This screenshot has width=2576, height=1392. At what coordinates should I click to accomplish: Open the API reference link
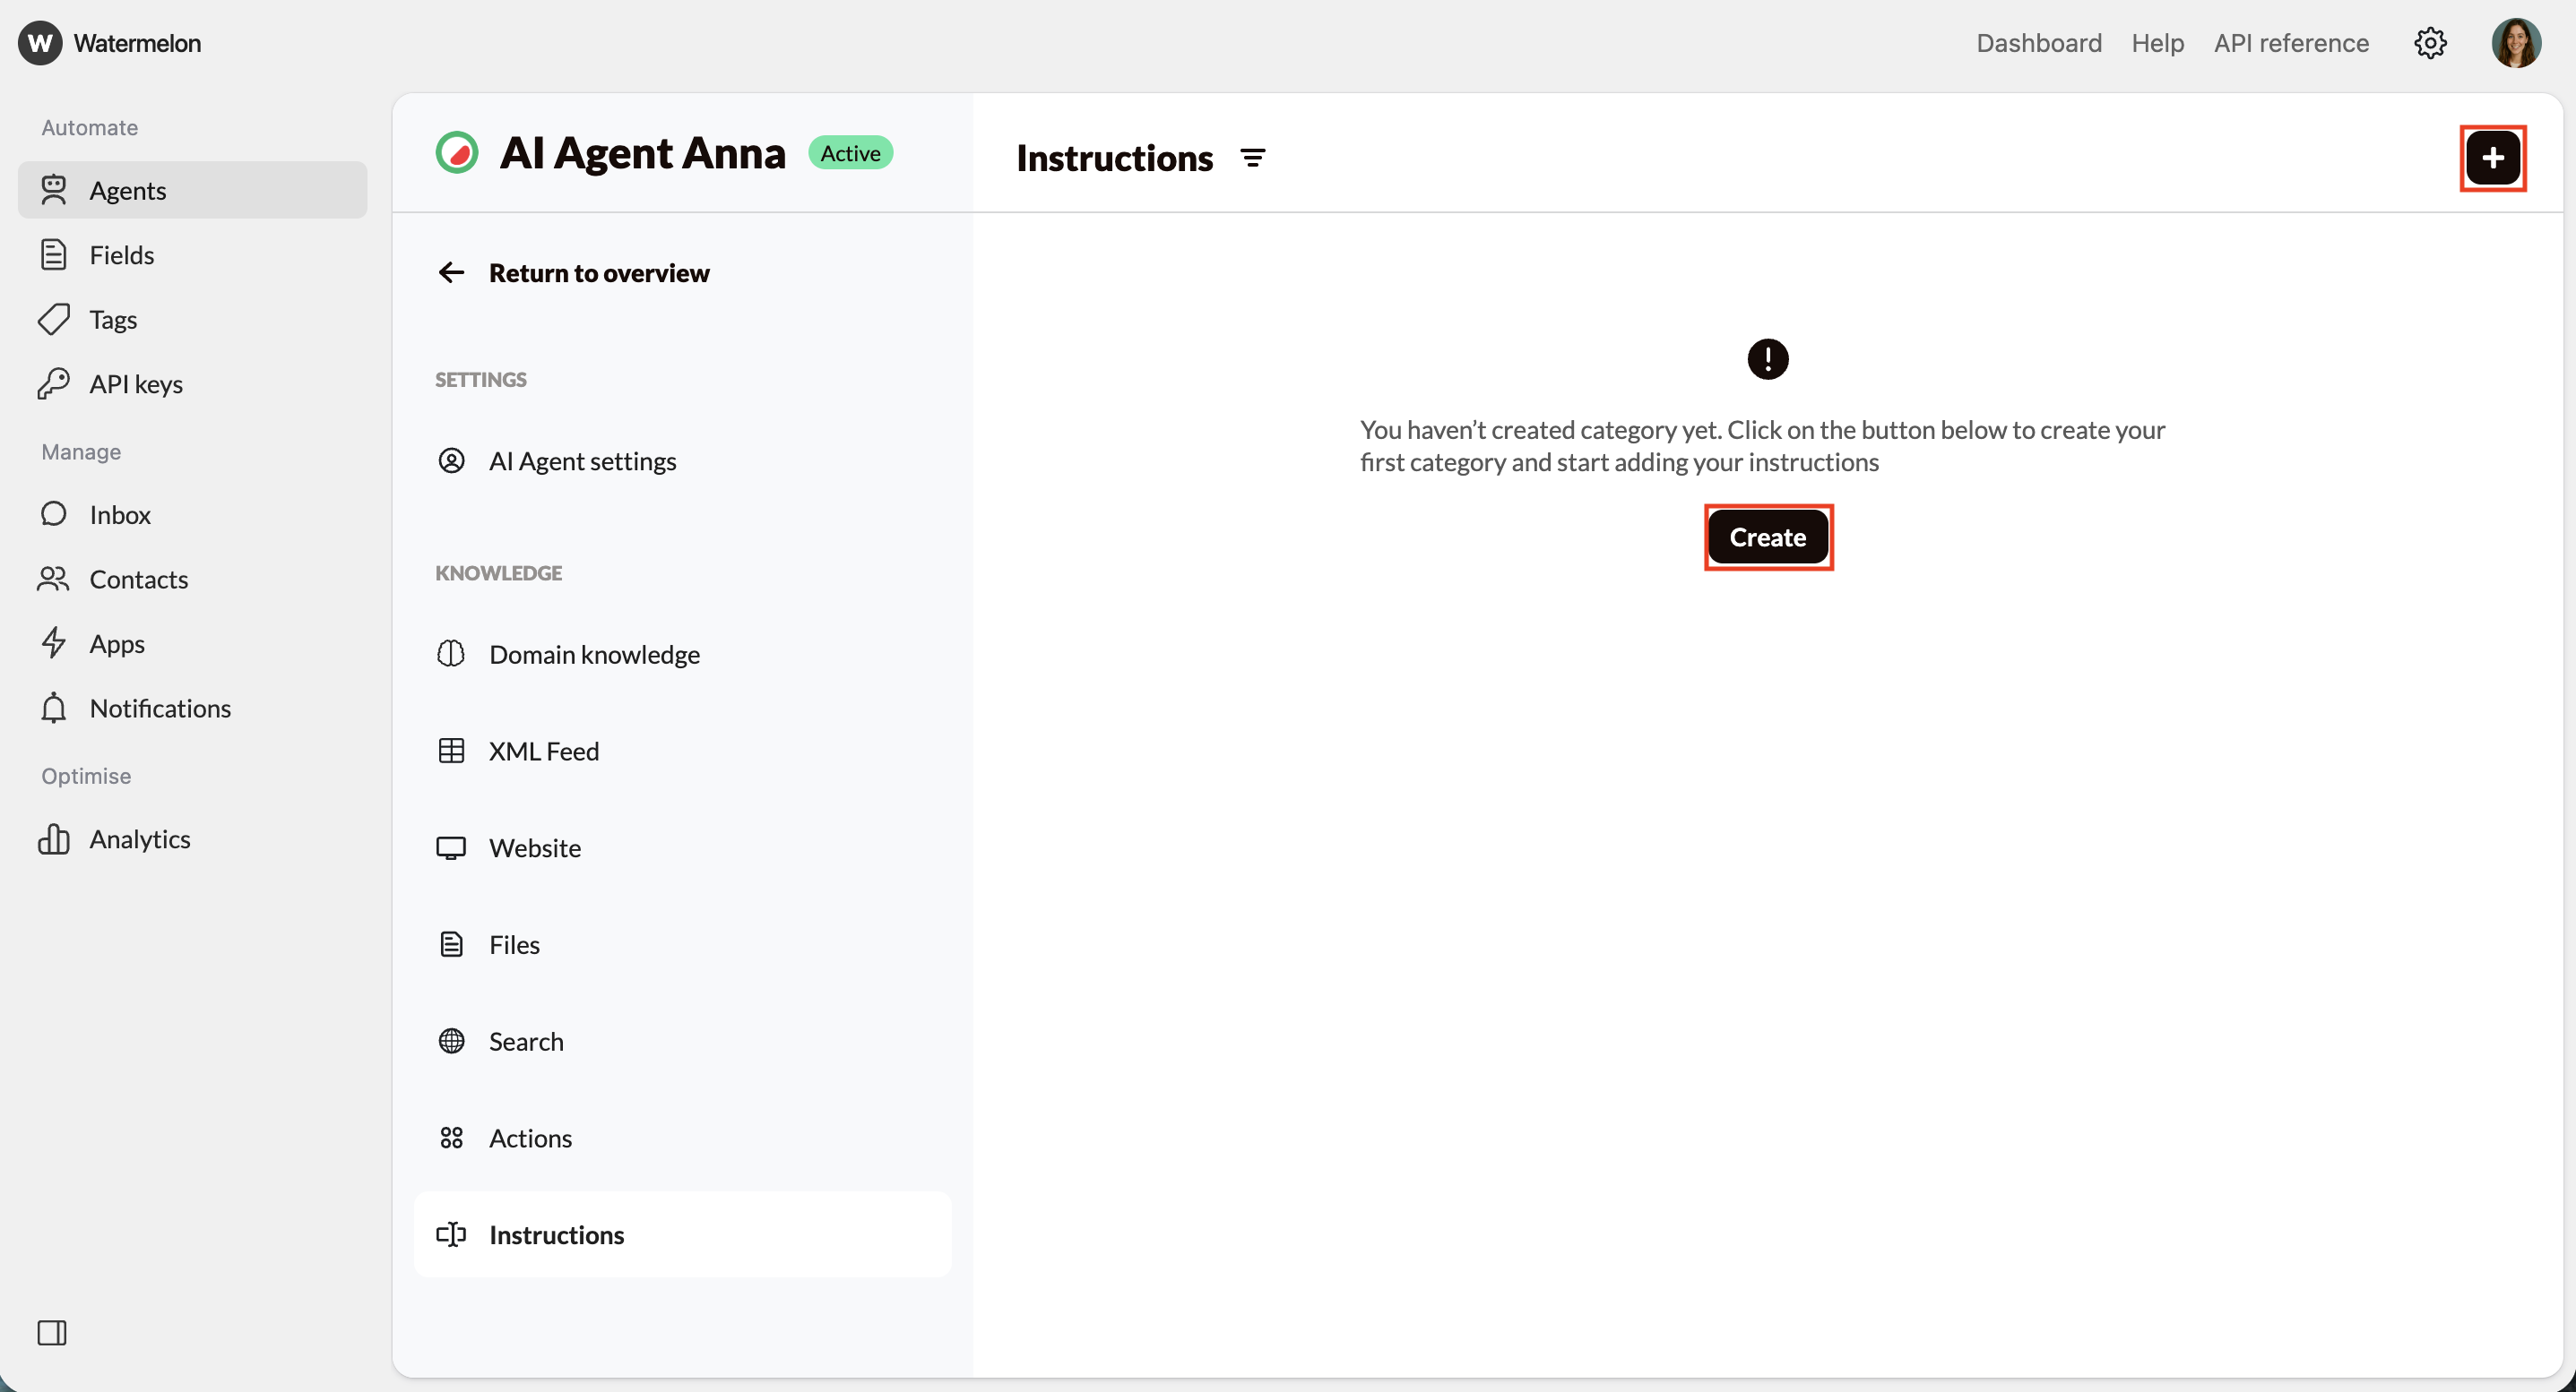pyautogui.click(x=2290, y=43)
